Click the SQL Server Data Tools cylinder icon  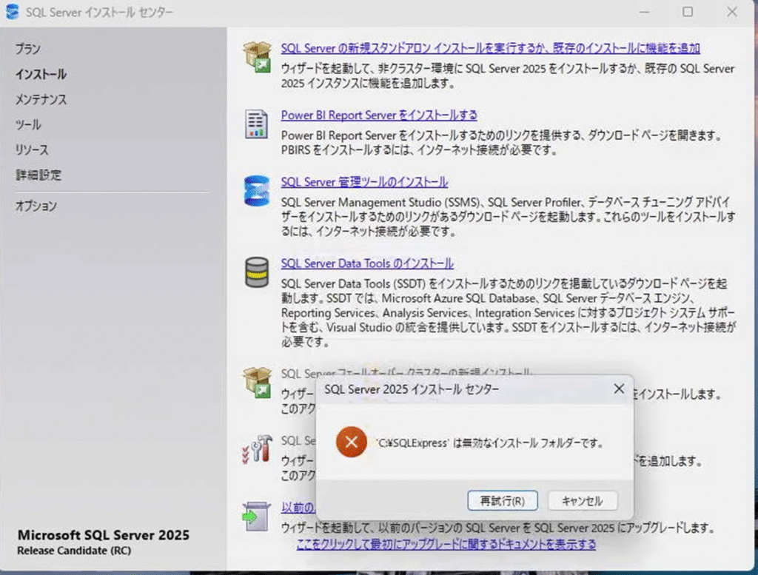tap(257, 272)
